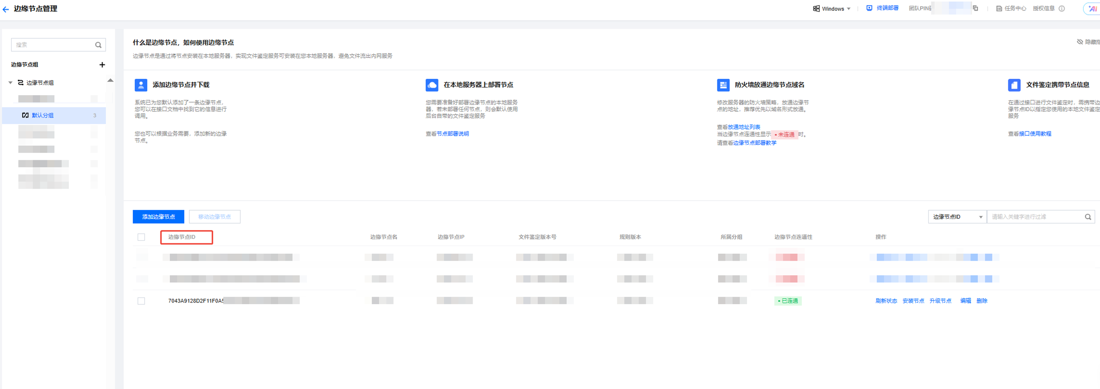Click the magnifier icon in the keyword filter box
The image size is (1100, 389).
[1088, 217]
